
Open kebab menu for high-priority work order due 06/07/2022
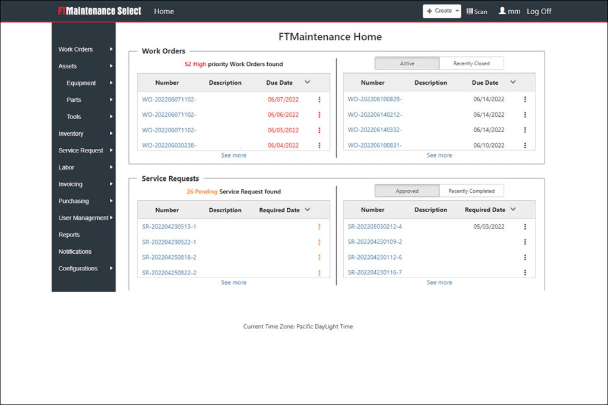(319, 100)
